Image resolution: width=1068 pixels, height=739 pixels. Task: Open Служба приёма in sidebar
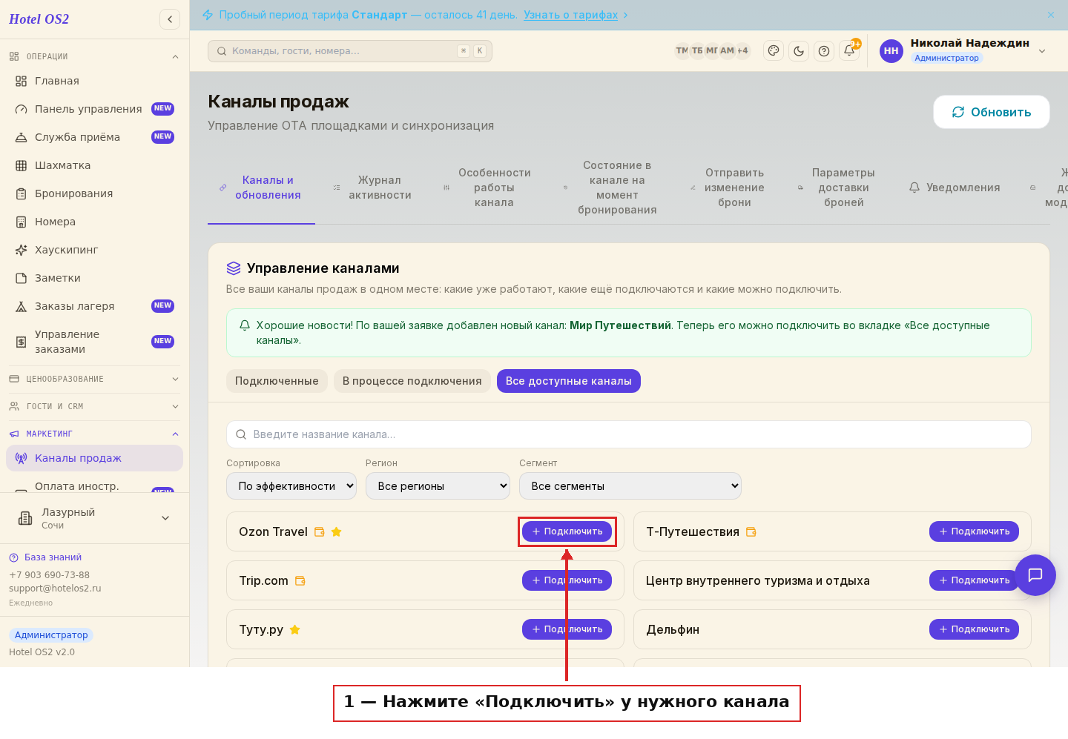(94, 137)
